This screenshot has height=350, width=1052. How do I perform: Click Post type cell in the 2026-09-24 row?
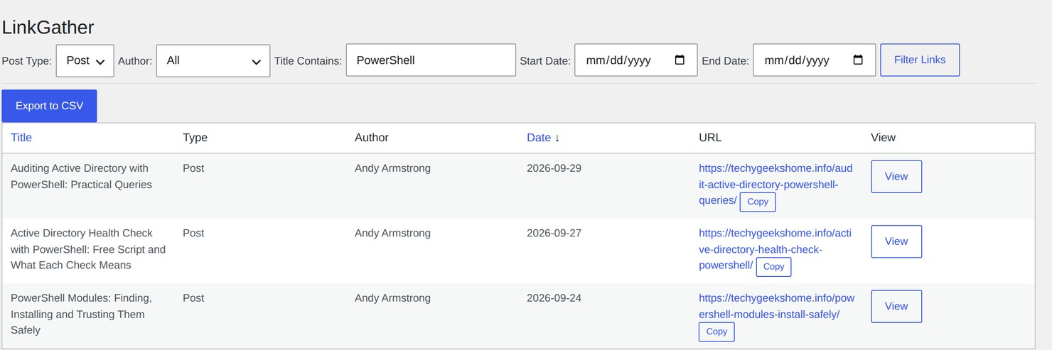(193, 298)
